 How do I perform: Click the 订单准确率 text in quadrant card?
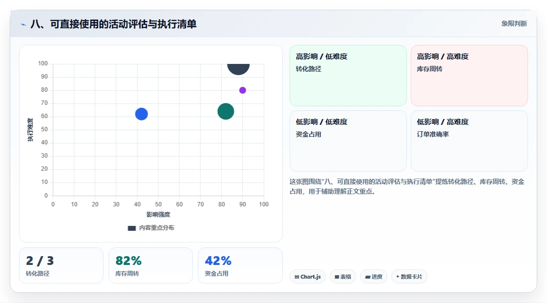[433, 134]
